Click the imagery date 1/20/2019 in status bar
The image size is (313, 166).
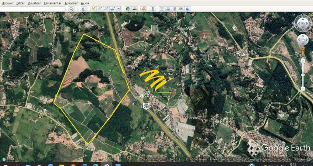[174, 160]
